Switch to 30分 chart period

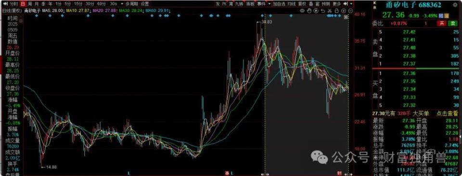coord(90,4)
